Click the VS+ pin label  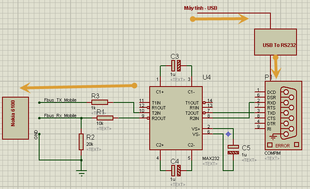coord(196,129)
